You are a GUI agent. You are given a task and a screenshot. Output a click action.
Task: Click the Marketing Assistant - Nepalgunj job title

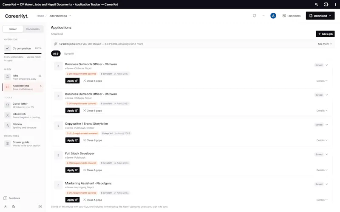point(88,183)
